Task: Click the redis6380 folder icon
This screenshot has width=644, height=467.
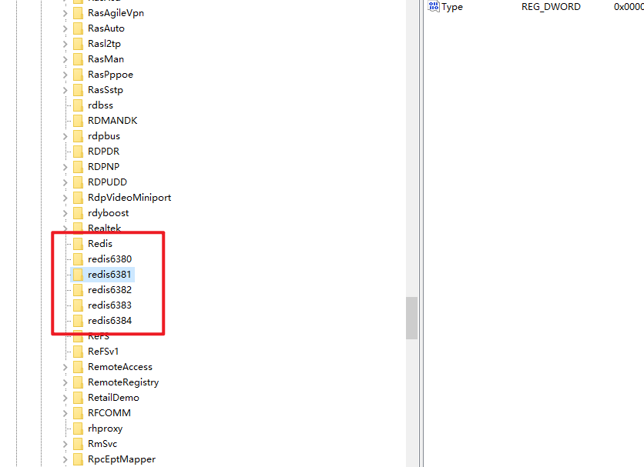Action: click(x=78, y=259)
